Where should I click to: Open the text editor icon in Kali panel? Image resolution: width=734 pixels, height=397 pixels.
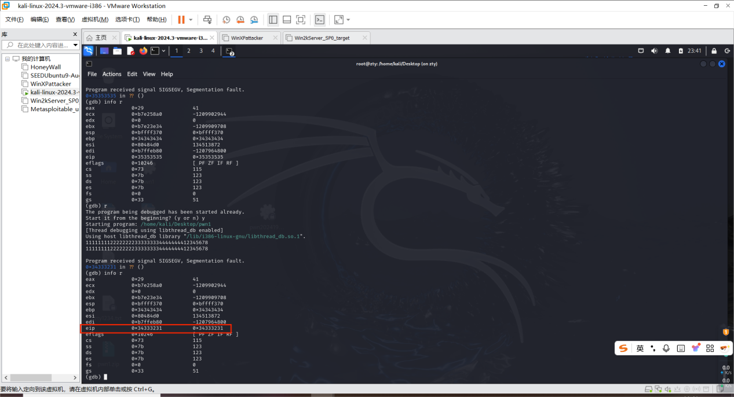(x=130, y=51)
